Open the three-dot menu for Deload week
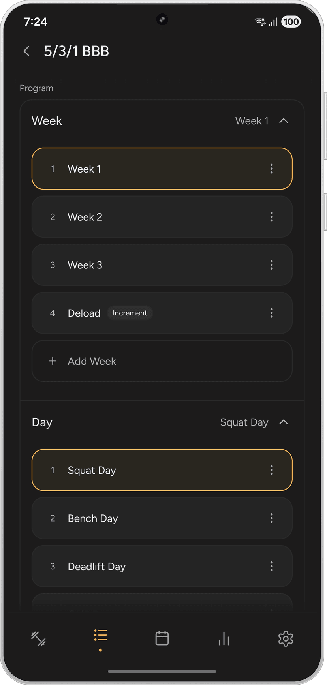 coord(271,313)
